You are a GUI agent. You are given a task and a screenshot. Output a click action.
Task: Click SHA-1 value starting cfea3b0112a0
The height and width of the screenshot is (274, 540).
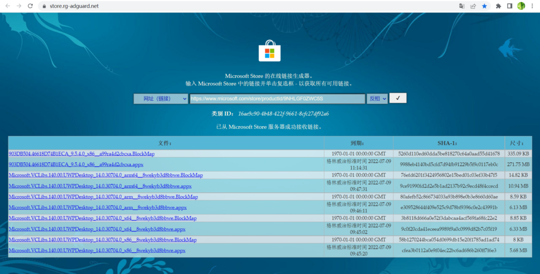click(449, 251)
